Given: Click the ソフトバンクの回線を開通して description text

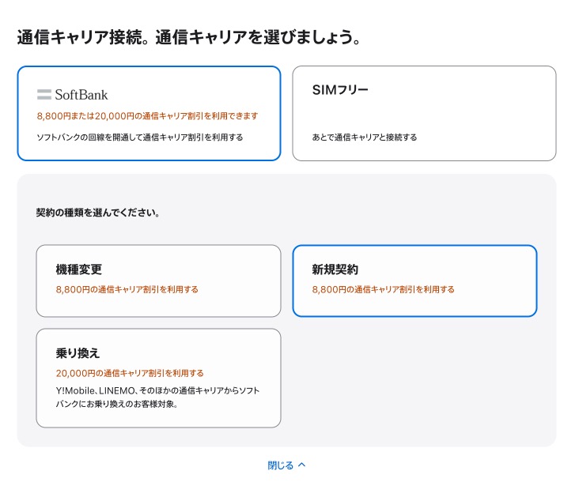Looking at the screenshot, I should click(x=139, y=137).
